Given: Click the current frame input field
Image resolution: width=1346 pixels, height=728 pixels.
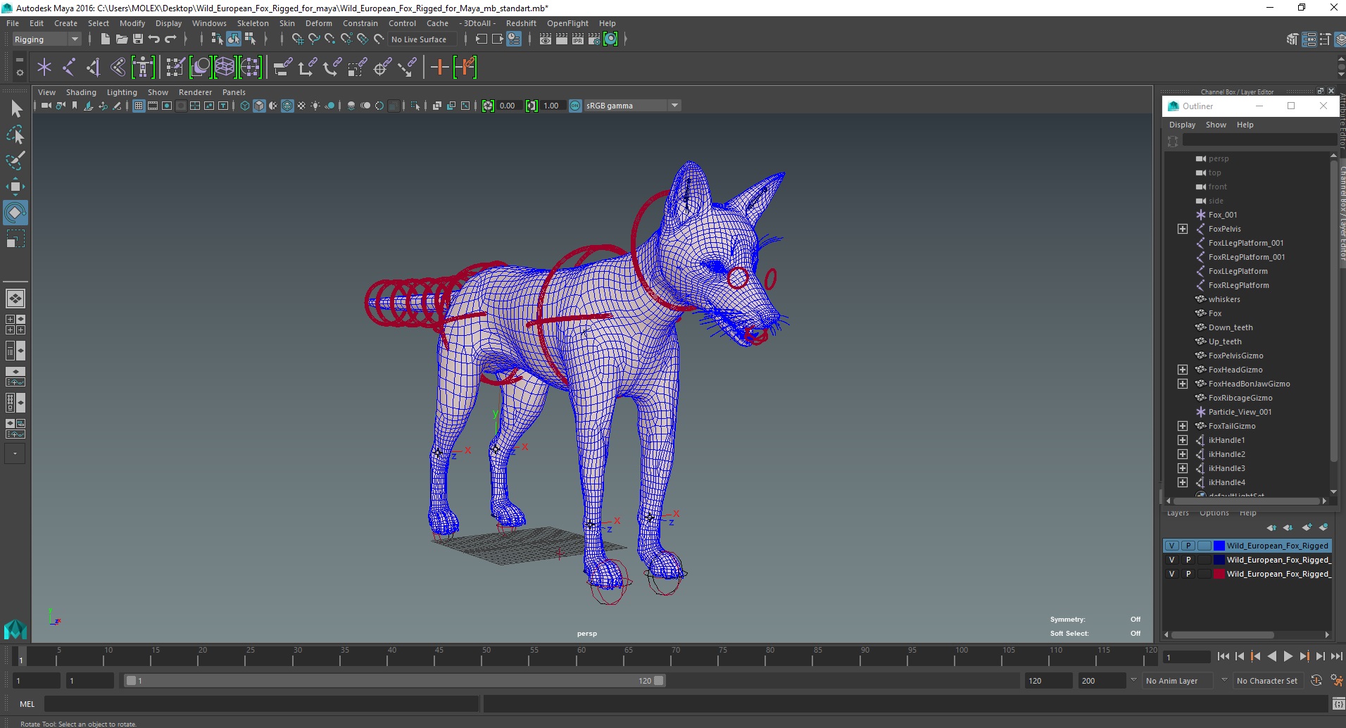Looking at the screenshot, I should [1187, 657].
